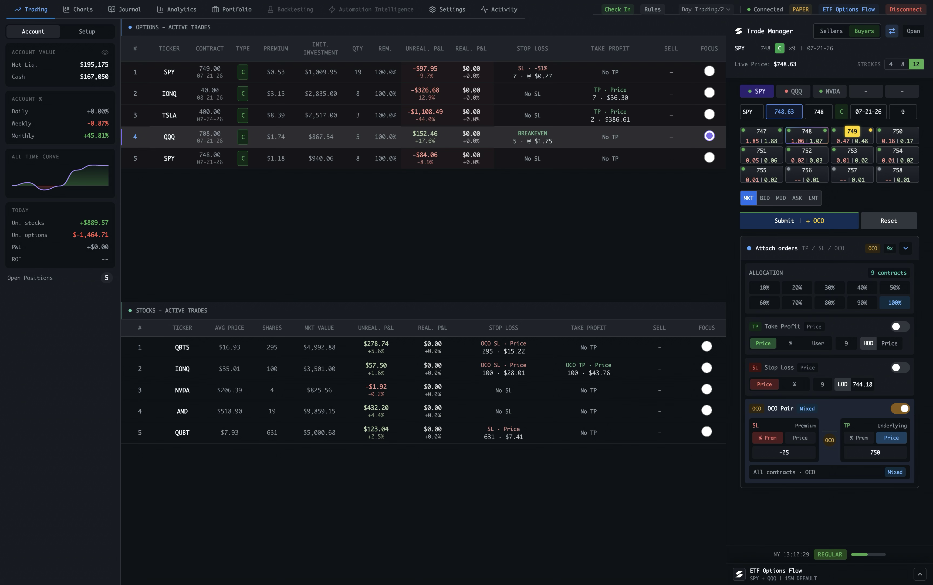Image resolution: width=933 pixels, height=585 pixels.
Task: Click the Portfolio briefcase icon
Action: click(x=215, y=9)
